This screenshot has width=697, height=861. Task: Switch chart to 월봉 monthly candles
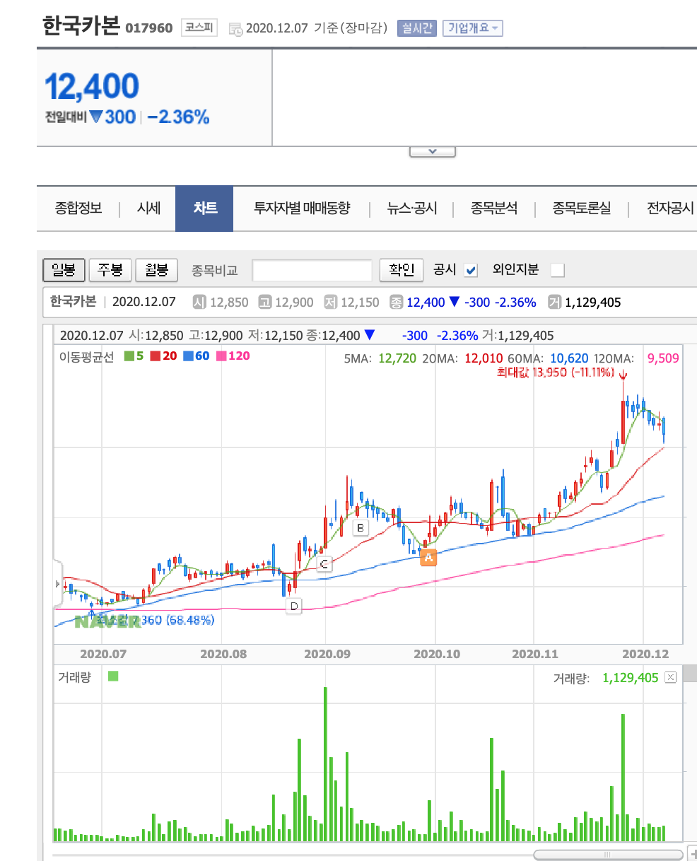pyautogui.click(x=156, y=269)
